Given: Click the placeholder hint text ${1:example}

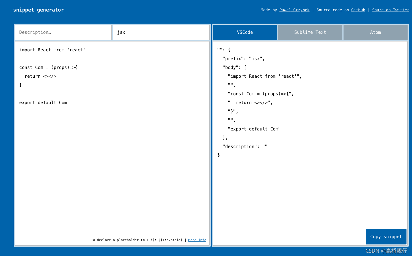Looking at the screenshot, I should point(170,240).
